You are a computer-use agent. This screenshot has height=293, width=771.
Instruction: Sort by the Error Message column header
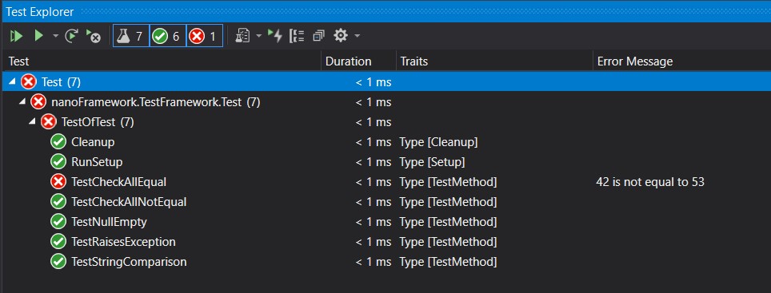pos(681,61)
